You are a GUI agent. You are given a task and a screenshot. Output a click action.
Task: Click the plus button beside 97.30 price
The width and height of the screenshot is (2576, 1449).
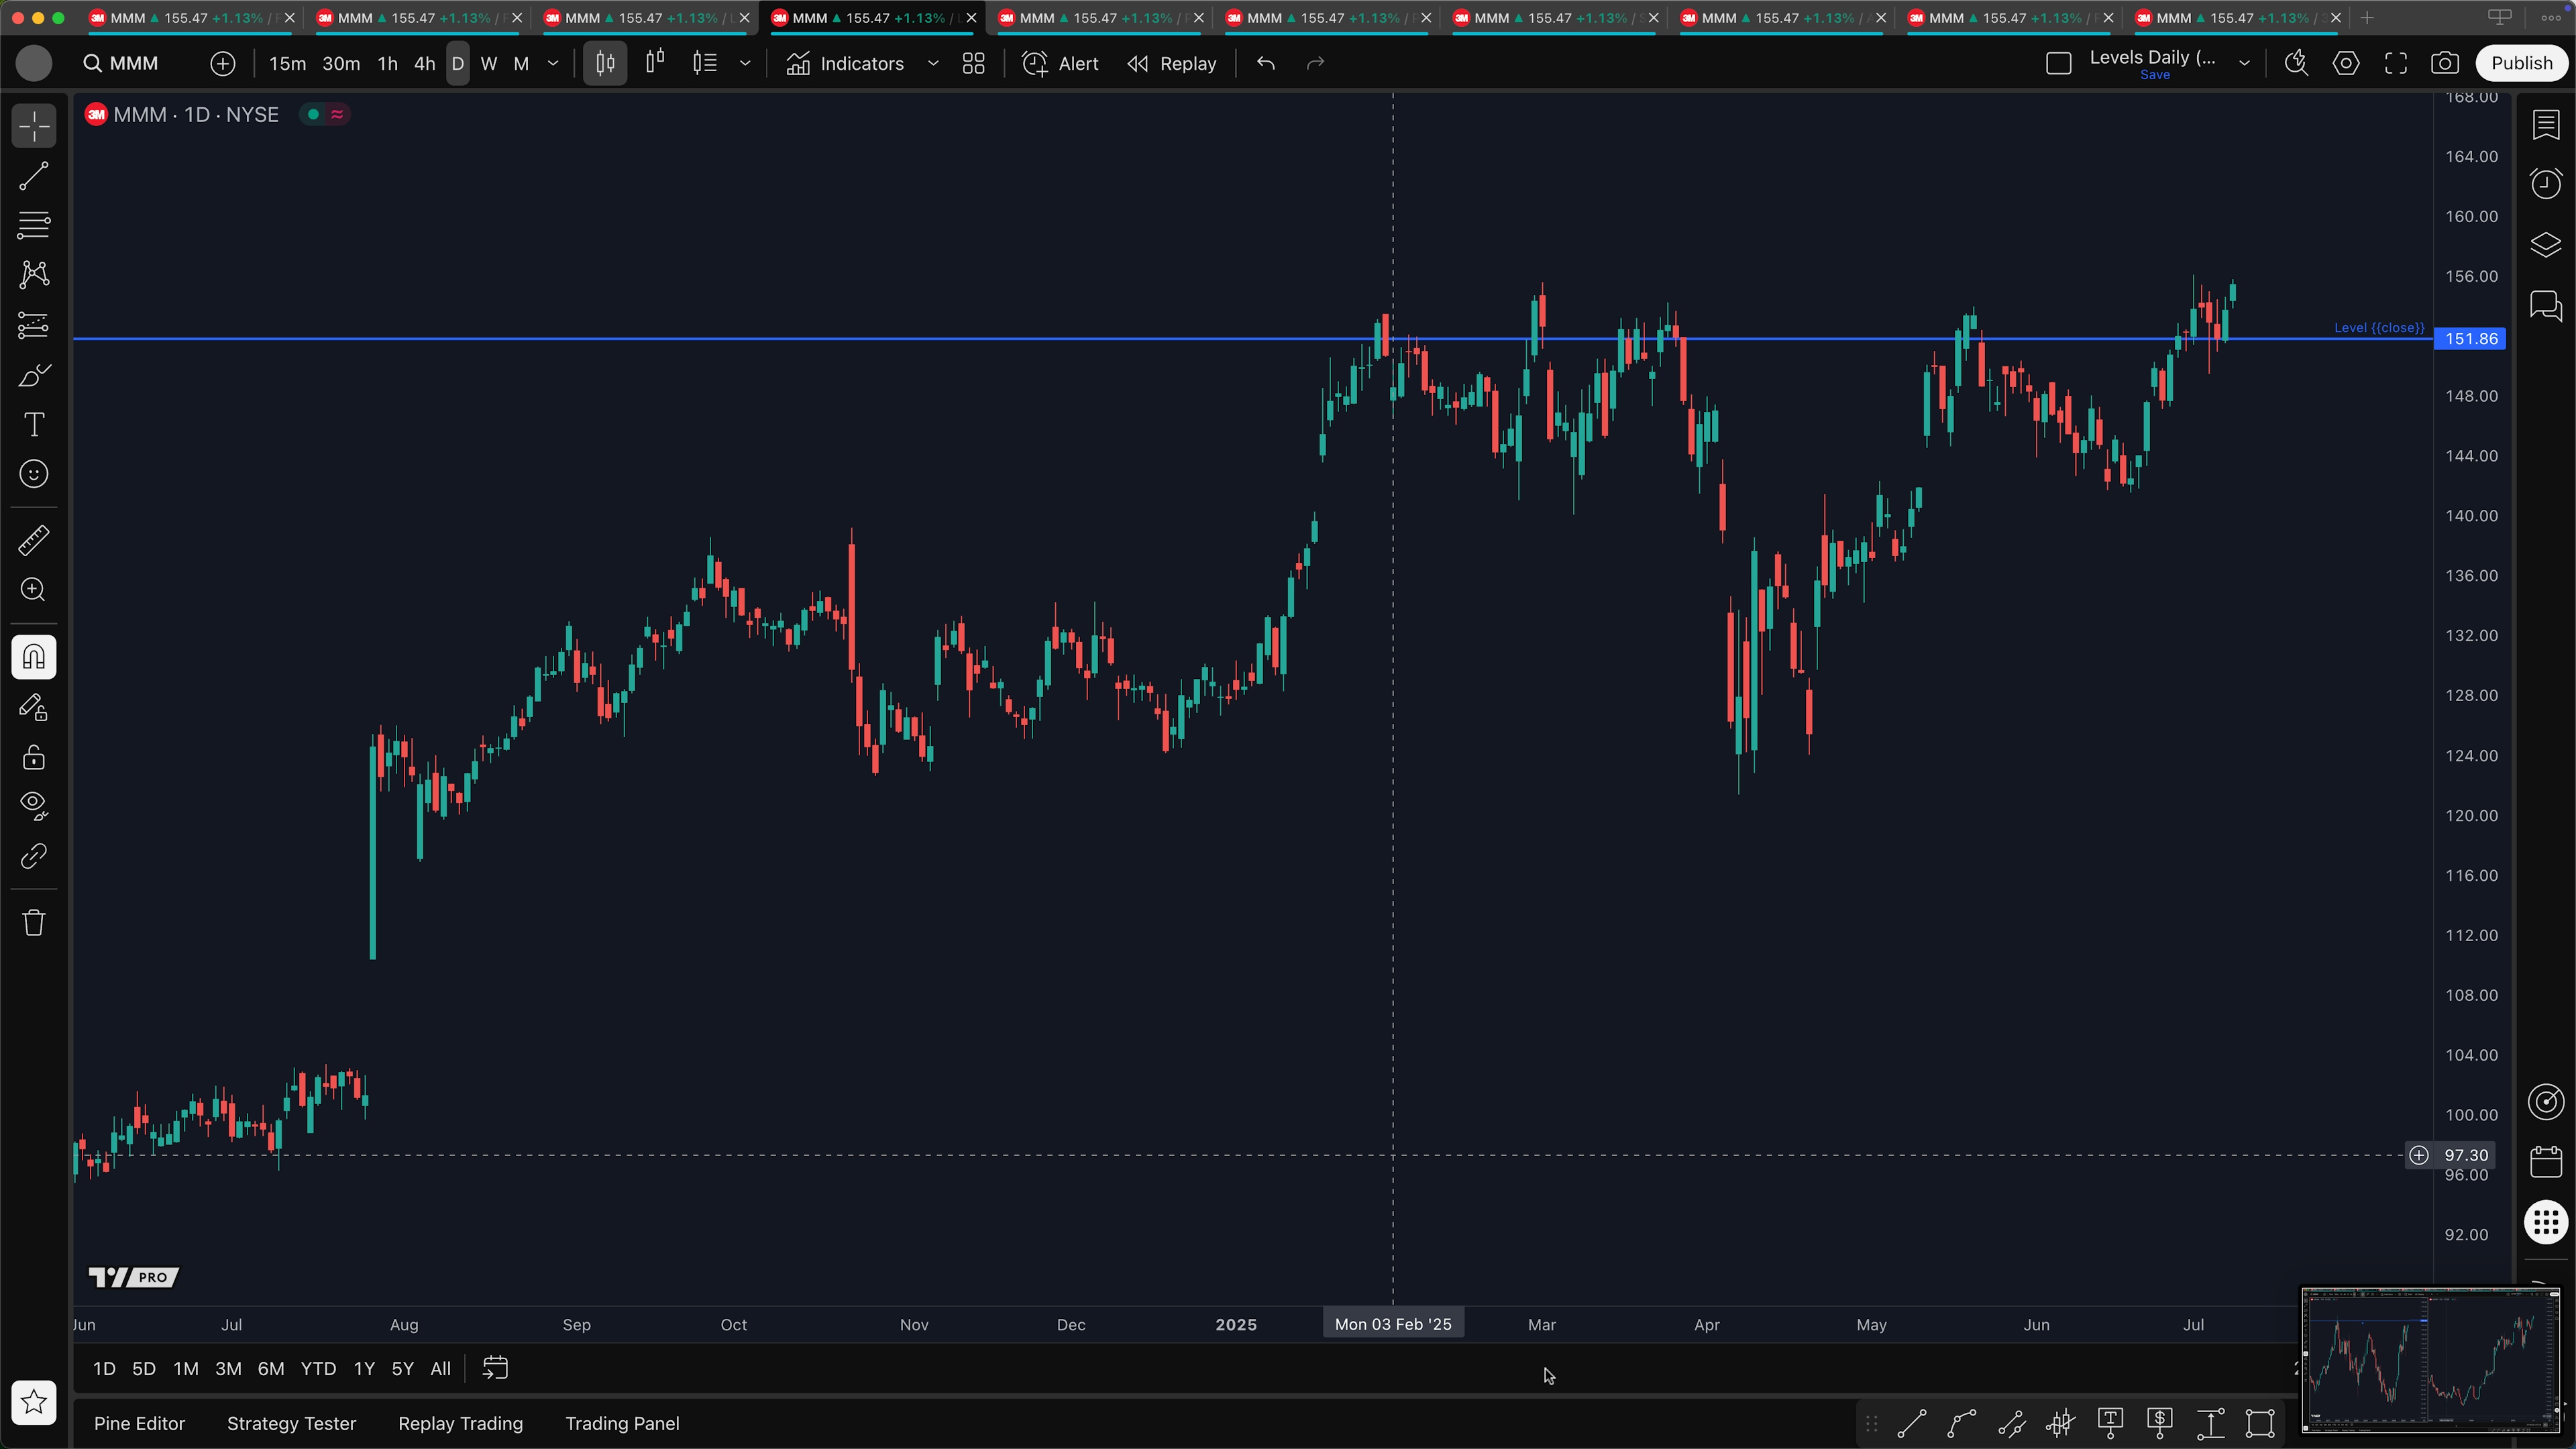tap(2418, 1155)
